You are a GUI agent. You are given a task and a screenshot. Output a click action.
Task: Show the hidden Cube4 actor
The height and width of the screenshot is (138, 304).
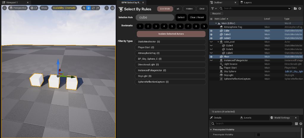coord(211,46)
